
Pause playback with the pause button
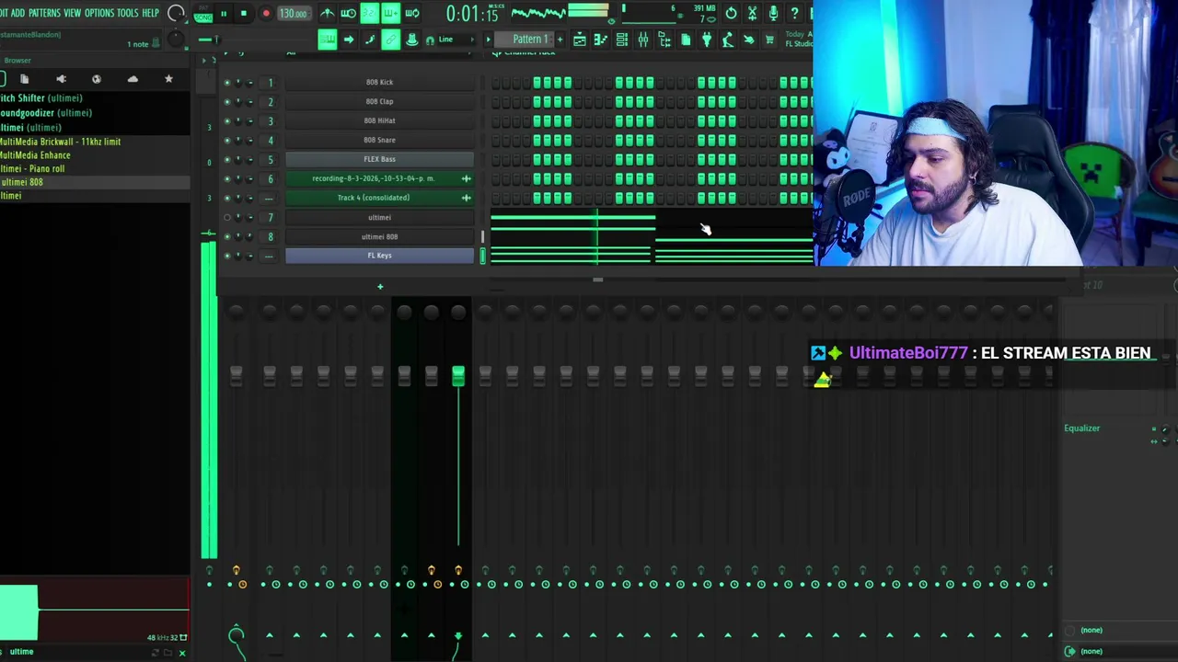pos(224,13)
